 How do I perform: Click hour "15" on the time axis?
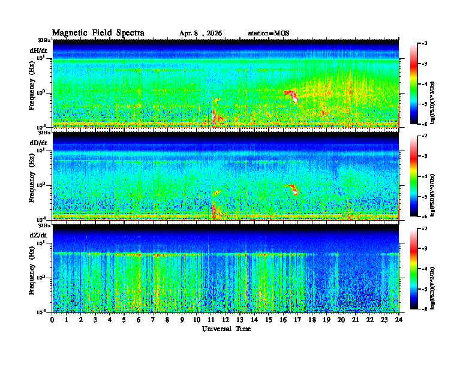[269, 320]
